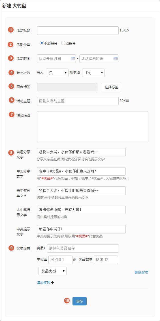The image size is (160, 321).
Task: Click the numbered badge 9 beside 奖项设置
Action: pos(11,248)
